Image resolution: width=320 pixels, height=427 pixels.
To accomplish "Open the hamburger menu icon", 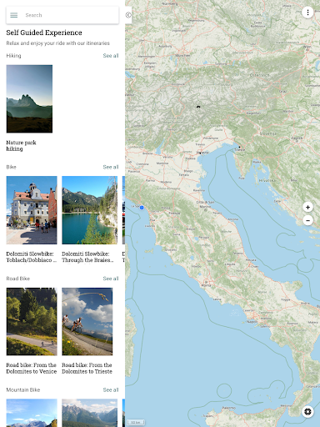I will 14,15.
